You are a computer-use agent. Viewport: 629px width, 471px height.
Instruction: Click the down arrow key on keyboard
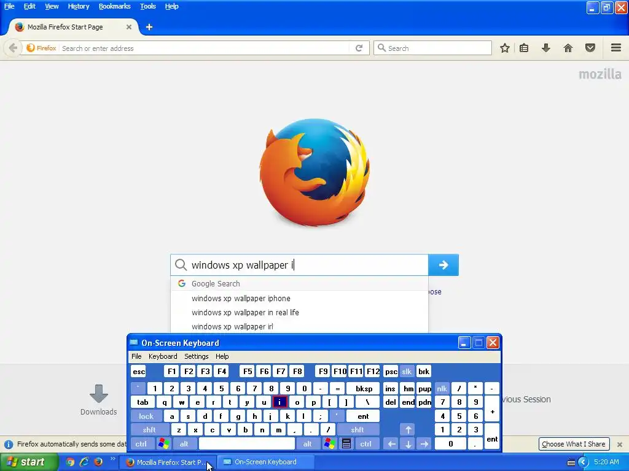408,444
